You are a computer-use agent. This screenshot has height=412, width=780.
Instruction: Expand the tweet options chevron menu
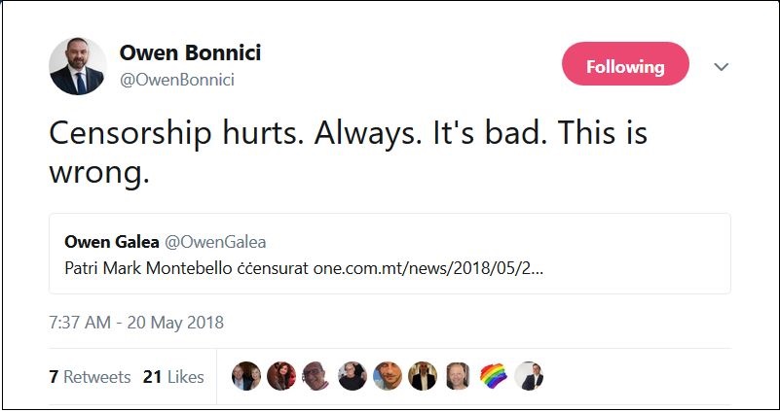[722, 67]
